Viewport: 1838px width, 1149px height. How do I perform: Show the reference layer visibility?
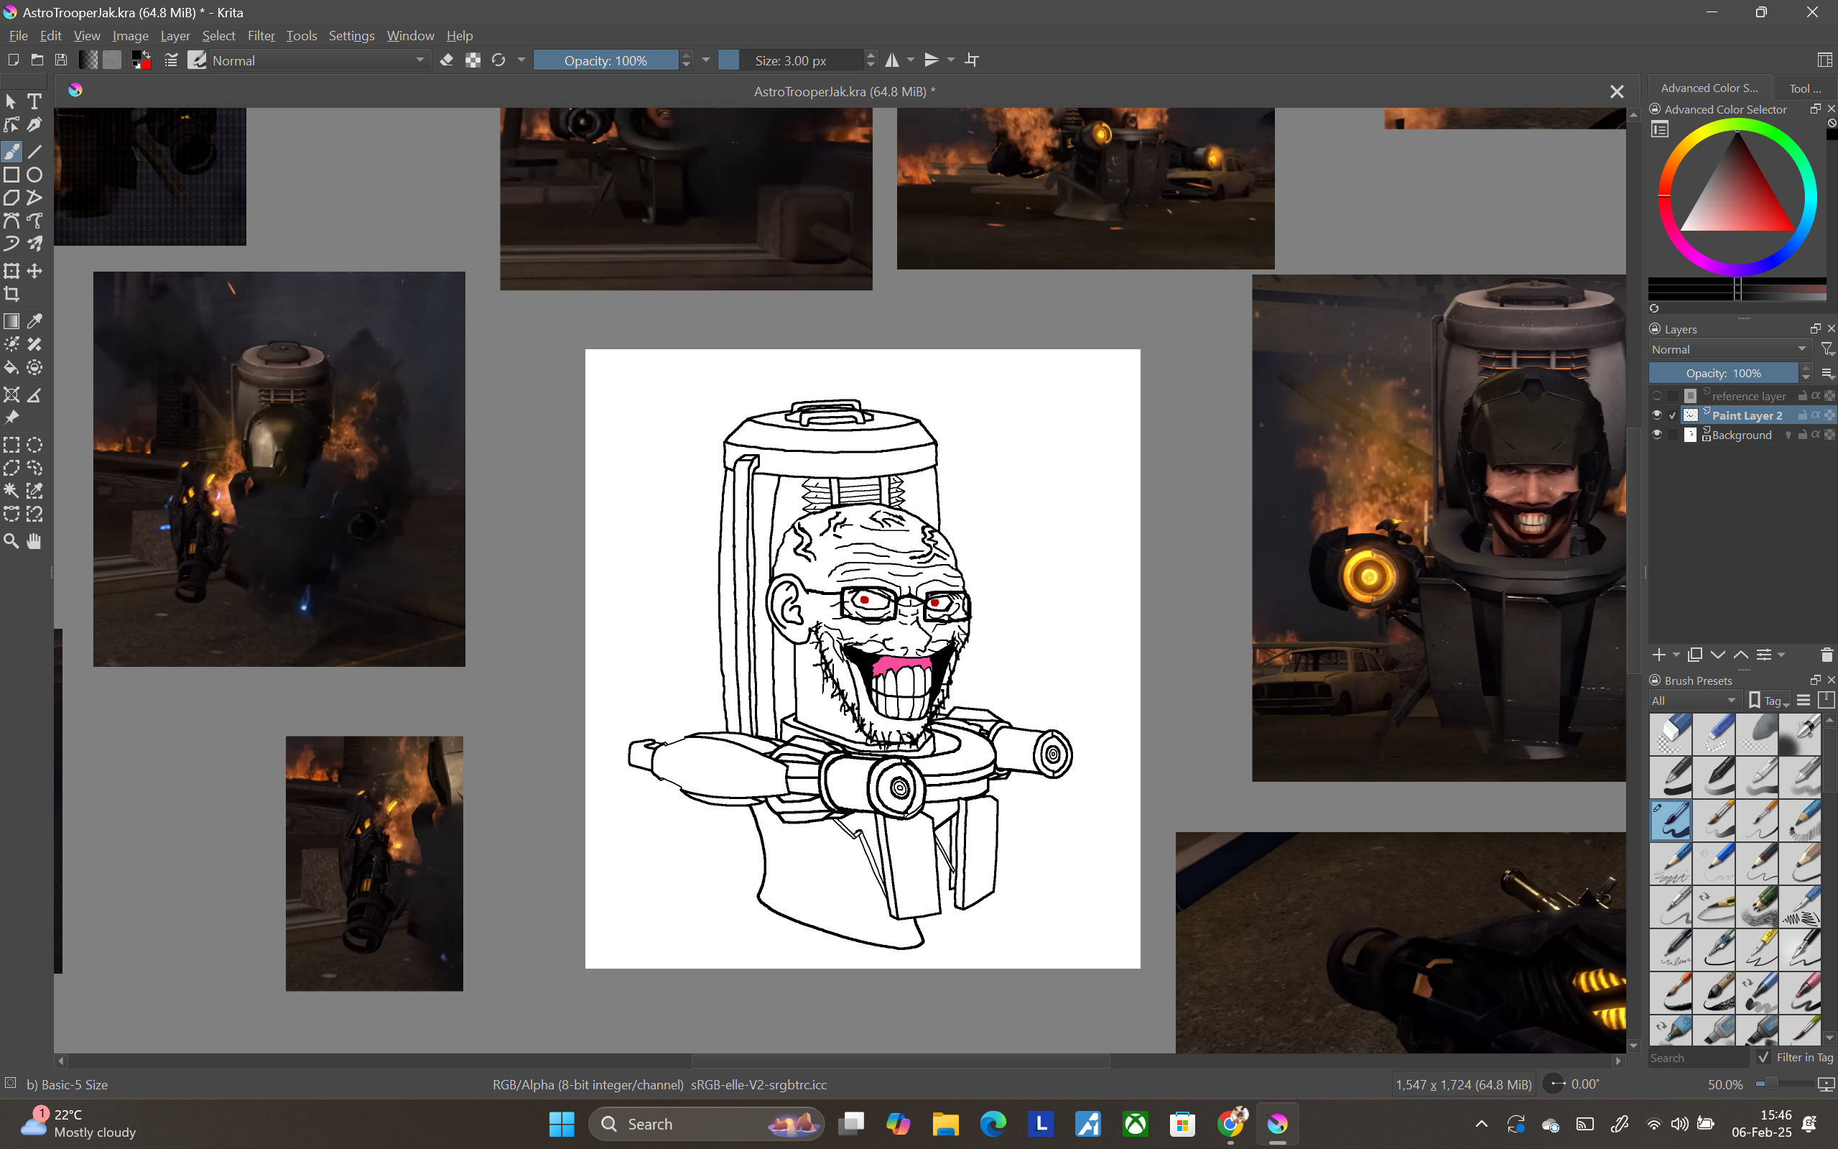(x=1657, y=395)
